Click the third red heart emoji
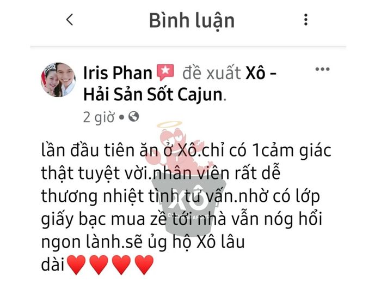 pos(121,265)
